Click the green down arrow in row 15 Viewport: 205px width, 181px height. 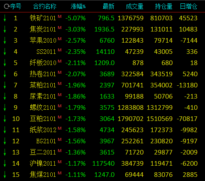coord(5,175)
